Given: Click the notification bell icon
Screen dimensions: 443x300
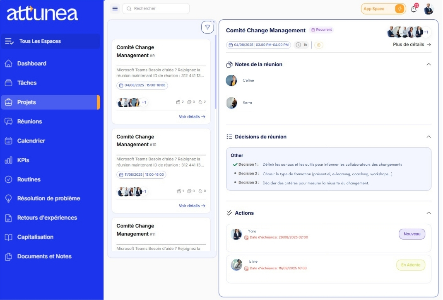Looking at the screenshot, I should click(414, 9).
